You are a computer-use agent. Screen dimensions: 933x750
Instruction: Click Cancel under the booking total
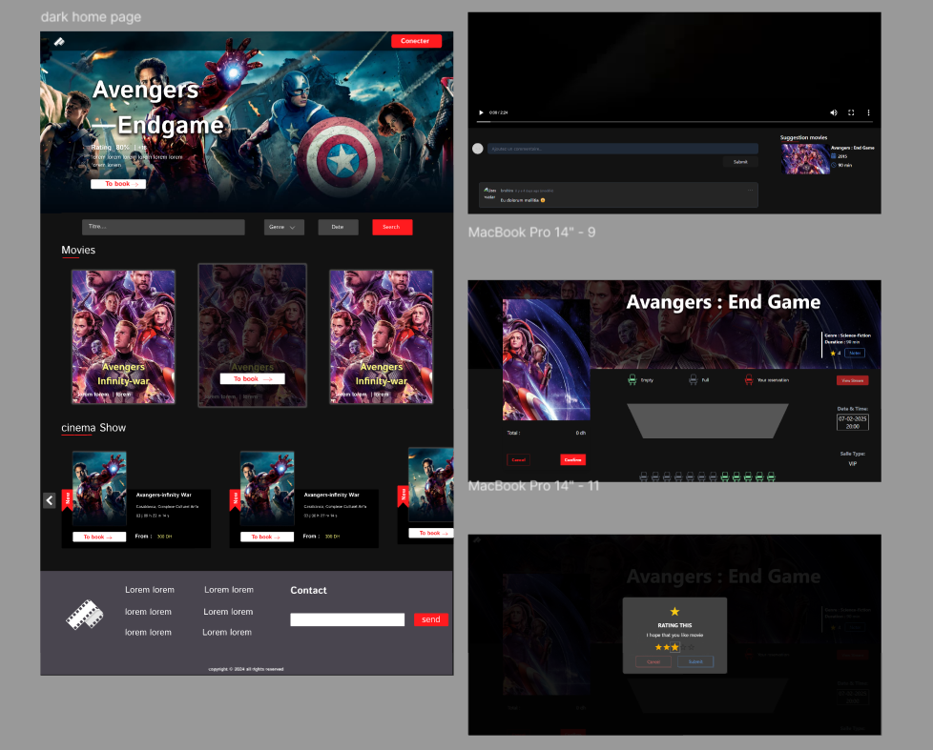[x=518, y=459]
